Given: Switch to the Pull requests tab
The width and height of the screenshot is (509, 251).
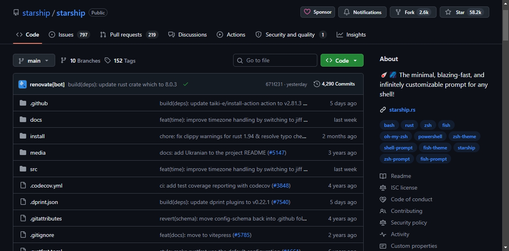Looking at the screenshot, I should coord(128,35).
